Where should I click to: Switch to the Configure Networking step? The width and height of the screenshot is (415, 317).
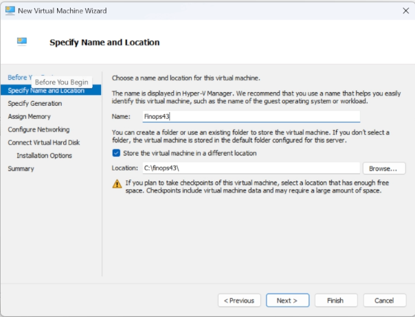click(x=38, y=129)
